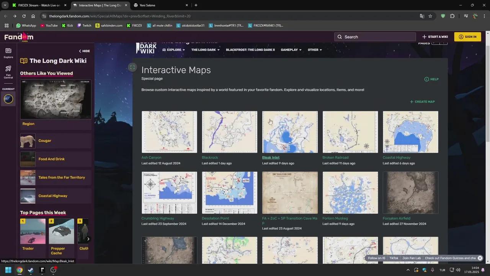Viewport: 490px width, 276px height.
Task: Expand the Gameplay dropdown menu
Action: (x=291, y=50)
